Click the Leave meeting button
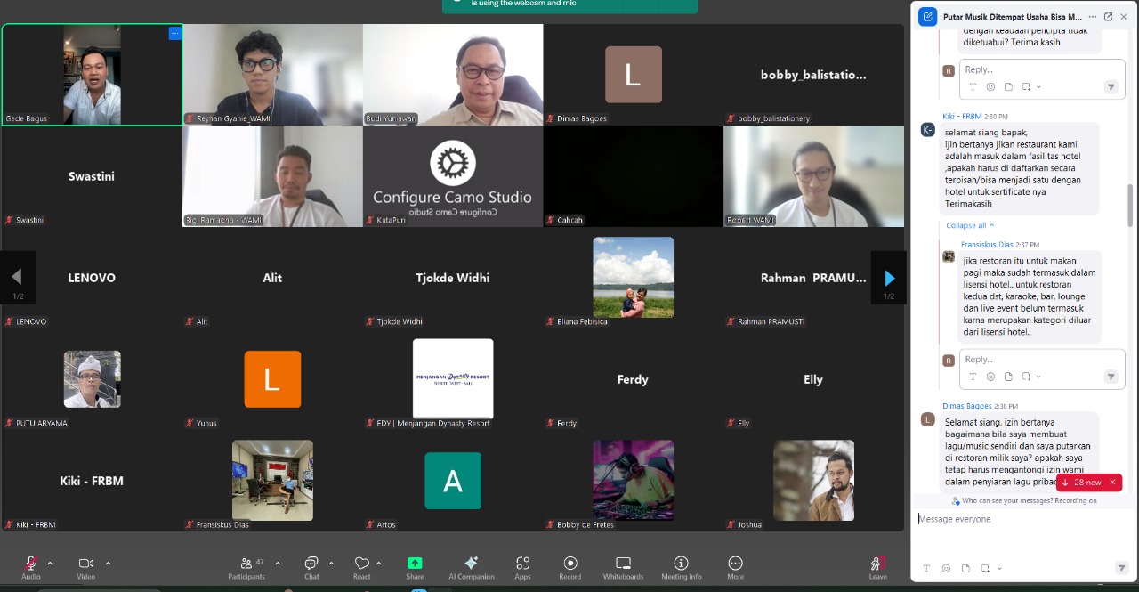 [x=877, y=567]
